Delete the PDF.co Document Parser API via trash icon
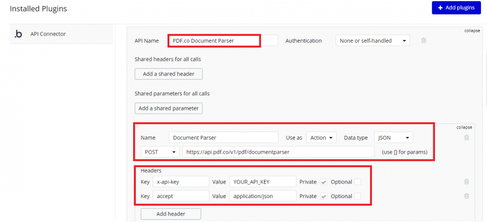Viewport: 487px width, 223px height. tap(424, 41)
